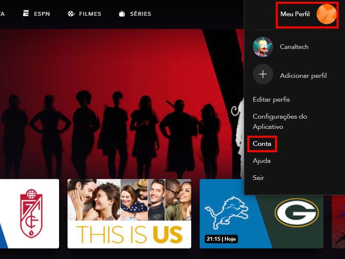Choose Adicionar perfil

pyautogui.click(x=303, y=76)
